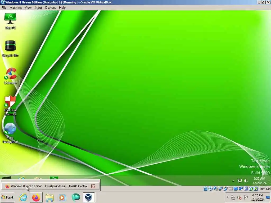
Task: Click the shared folders indicator in status bar
Action: coord(231,189)
